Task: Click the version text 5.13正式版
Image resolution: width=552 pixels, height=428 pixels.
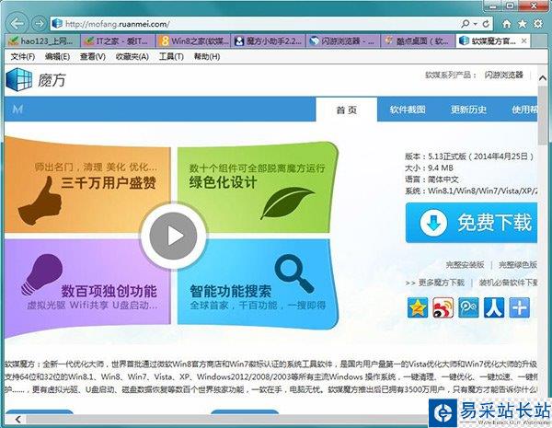Action: 446,156
